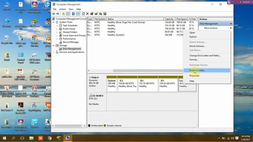The width and height of the screenshot is (253, 142).
Task: Select the (E:) 155.18 GB partition block
Action: [x=148, y=84]
